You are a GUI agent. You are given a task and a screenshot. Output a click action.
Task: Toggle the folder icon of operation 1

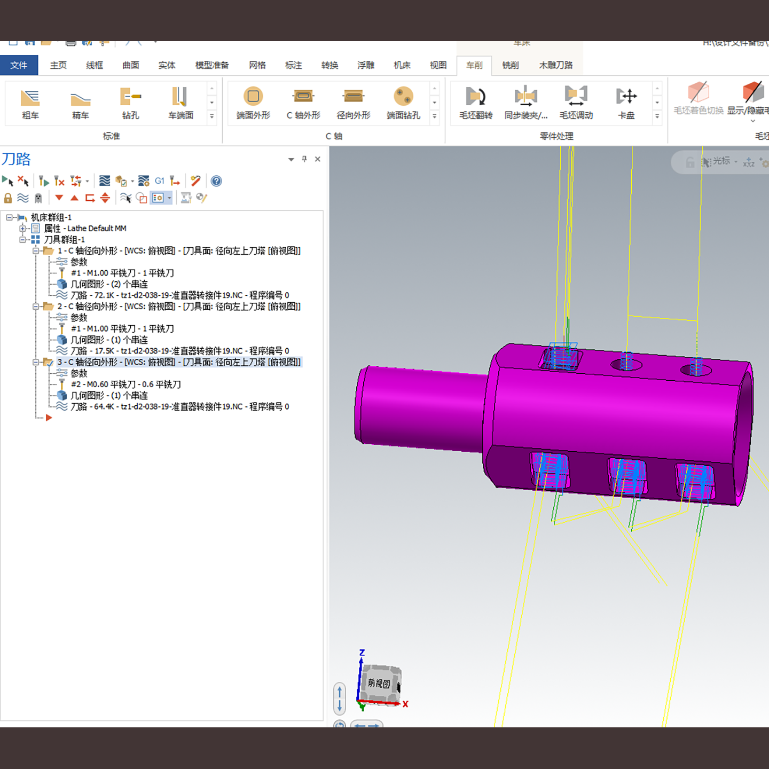click(48, 251)
